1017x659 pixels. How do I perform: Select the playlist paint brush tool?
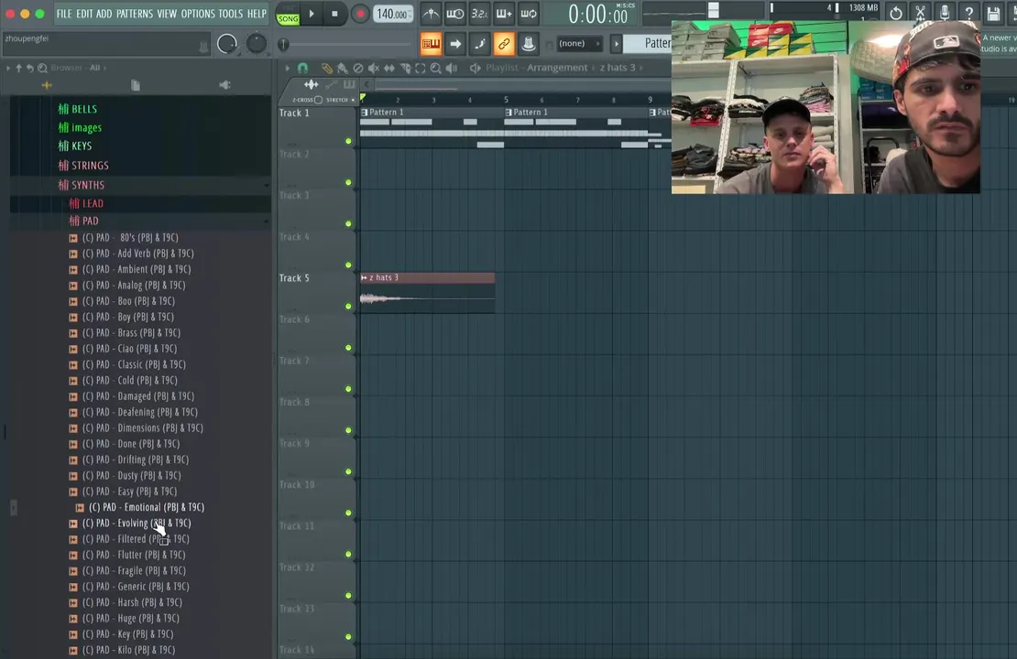(x=343, y=68)
